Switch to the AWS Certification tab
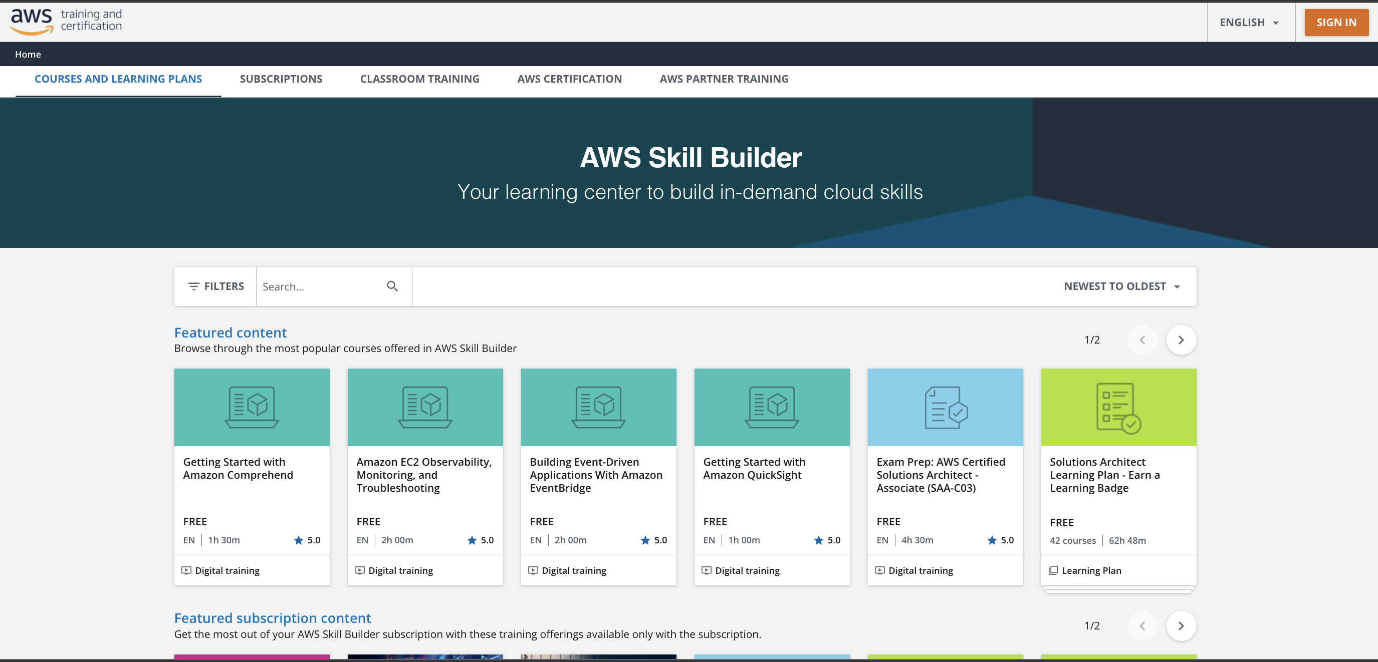Image resolution: width=1378 pixels, height=662 pixels. (569, 79)
